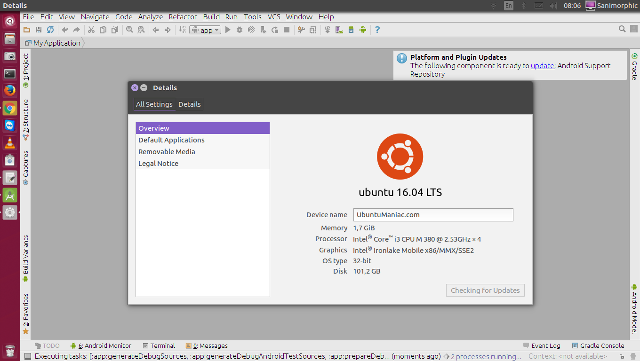
Task: Navigate forward with the right arrow icon
Action: (x=167, y=30)
